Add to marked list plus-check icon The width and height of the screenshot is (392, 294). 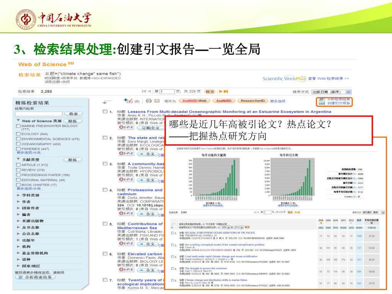coord(128,101)
